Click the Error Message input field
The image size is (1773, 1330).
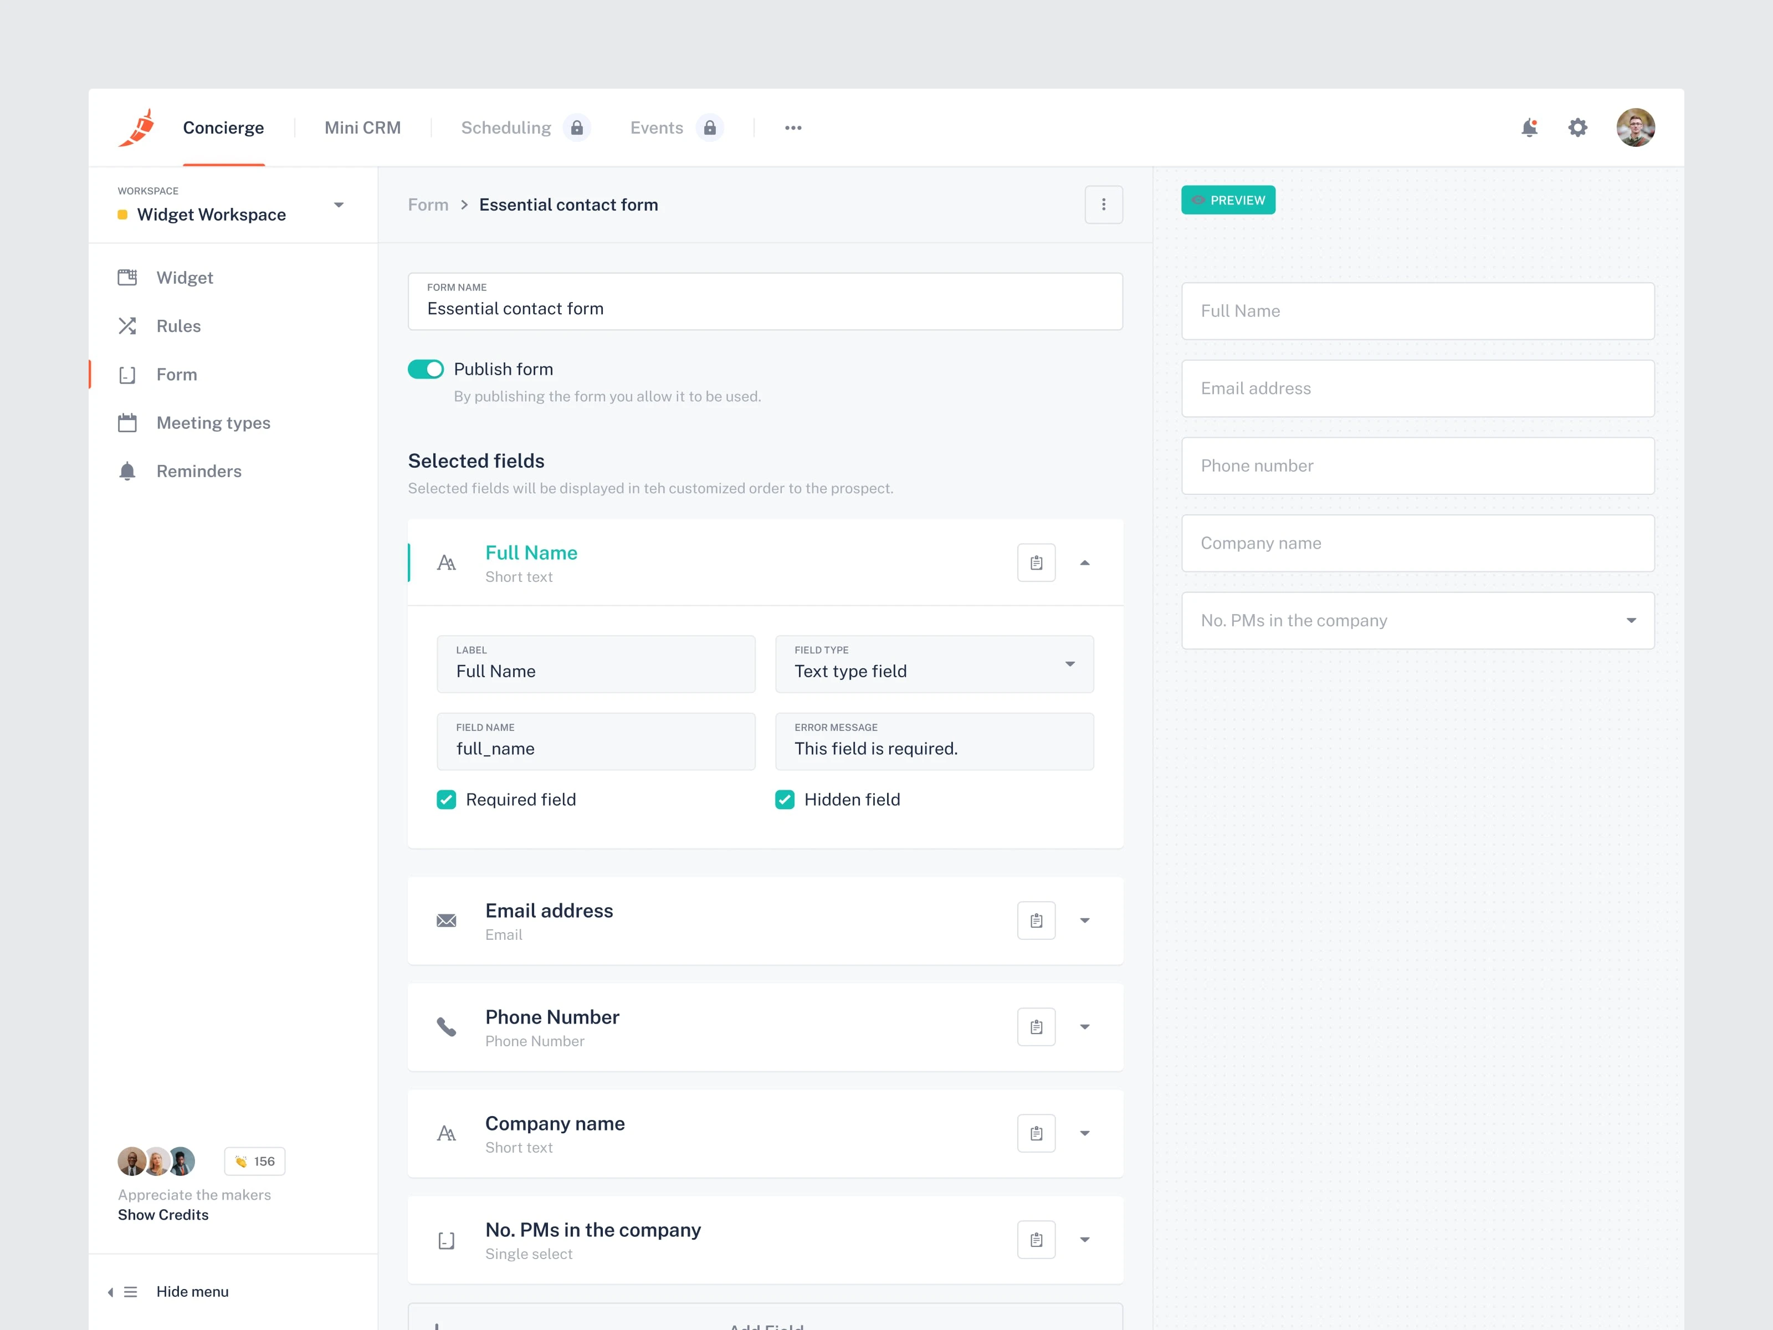[934, 741]
